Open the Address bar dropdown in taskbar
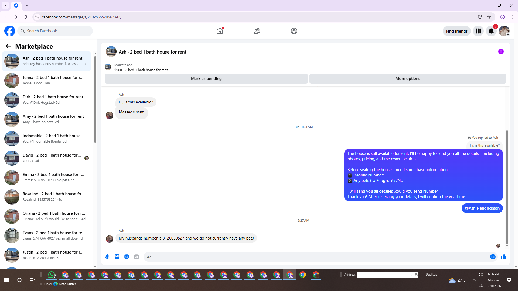The height and width of the screenshot is (291, 518). [411, 275]
